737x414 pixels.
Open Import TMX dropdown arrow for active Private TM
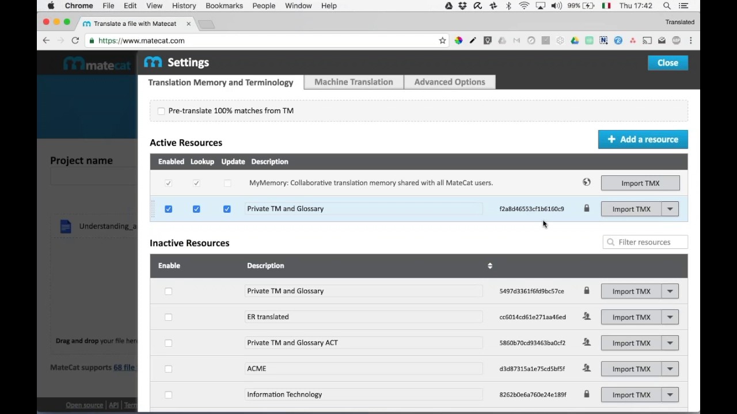tap(670, 209)
